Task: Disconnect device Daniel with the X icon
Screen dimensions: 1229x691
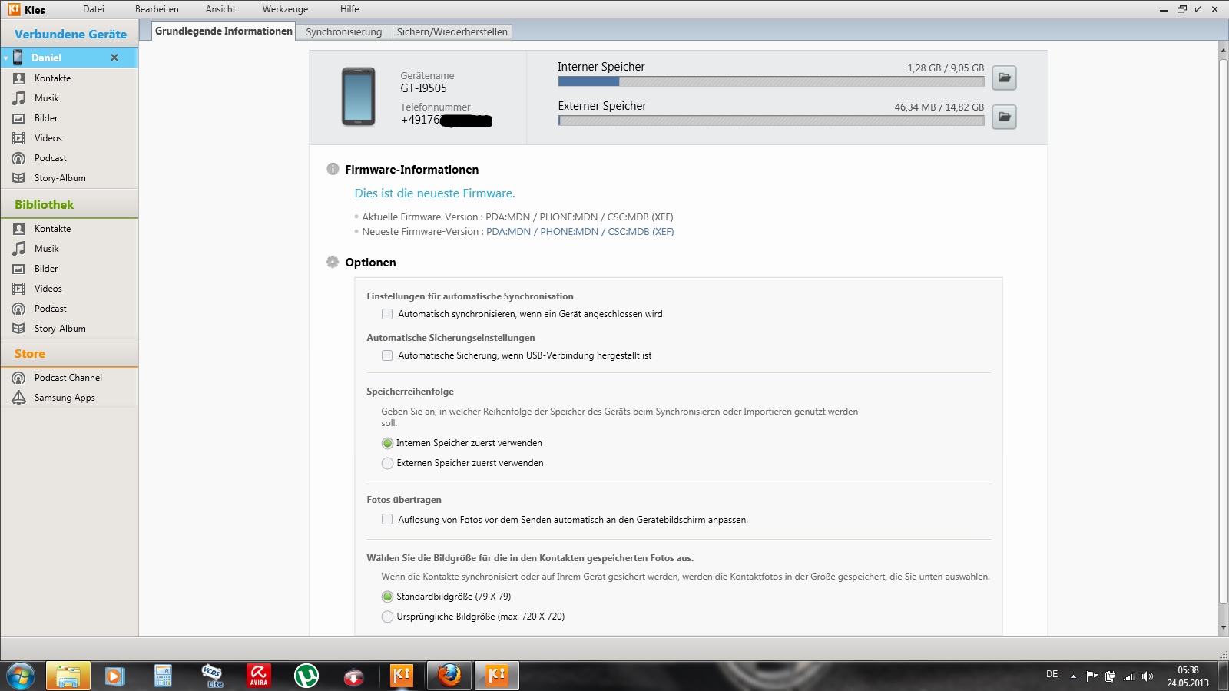Action: point(114,58)
